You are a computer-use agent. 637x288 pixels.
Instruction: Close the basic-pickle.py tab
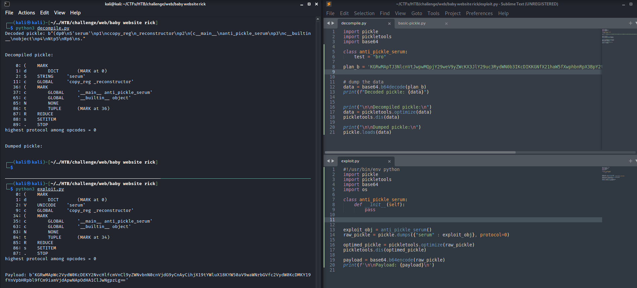coord(446,23)
